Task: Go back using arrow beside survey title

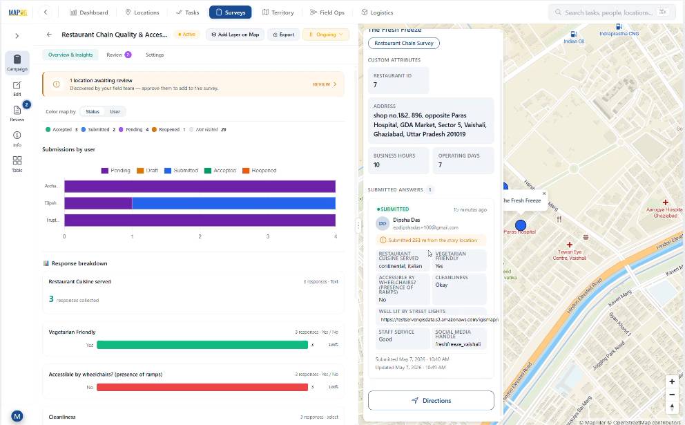Action: (x=49, y=35)
